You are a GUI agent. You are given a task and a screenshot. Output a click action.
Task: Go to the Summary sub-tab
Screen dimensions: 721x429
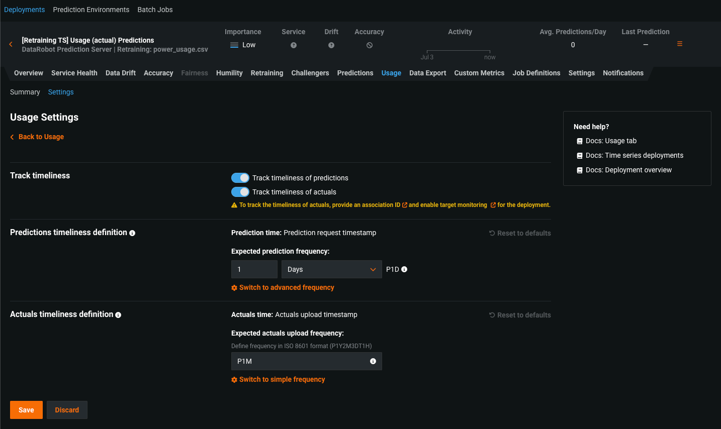coord(25,92)
